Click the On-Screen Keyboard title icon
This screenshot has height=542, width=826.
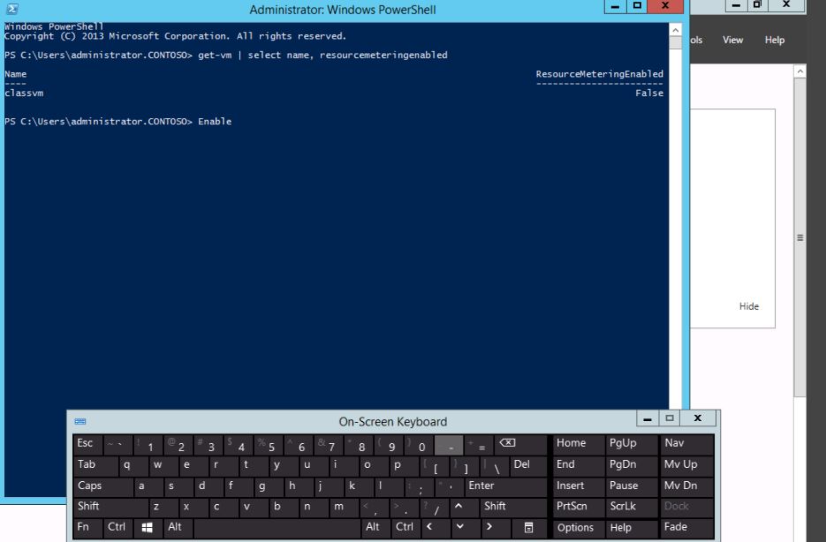pos(81,422)
